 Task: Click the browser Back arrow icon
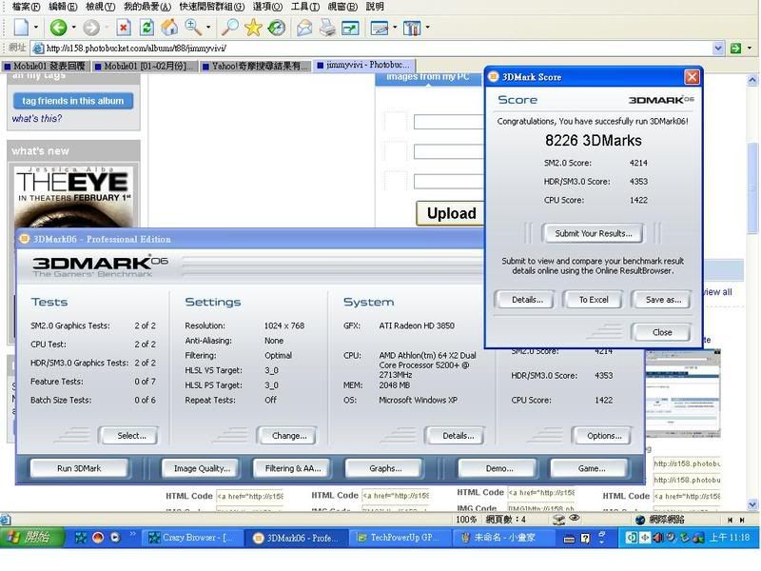[x=58, y=28]
